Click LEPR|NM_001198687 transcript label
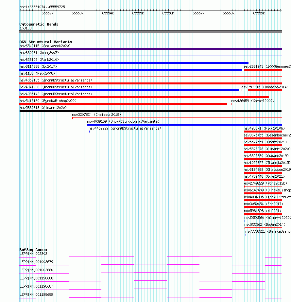 click(x=36, y=286)
